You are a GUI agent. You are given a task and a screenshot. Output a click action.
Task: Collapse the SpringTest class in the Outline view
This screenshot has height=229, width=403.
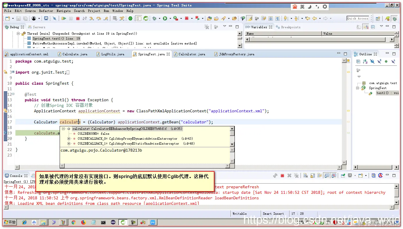click(358, 88)
